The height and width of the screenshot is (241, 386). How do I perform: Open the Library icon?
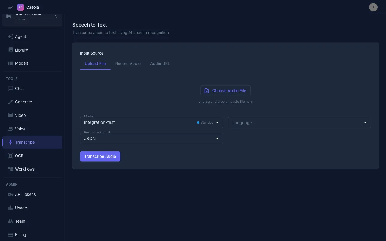click(x=11, y=50)
